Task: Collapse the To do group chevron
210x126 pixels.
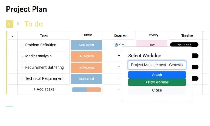Action: pos(10,24)
